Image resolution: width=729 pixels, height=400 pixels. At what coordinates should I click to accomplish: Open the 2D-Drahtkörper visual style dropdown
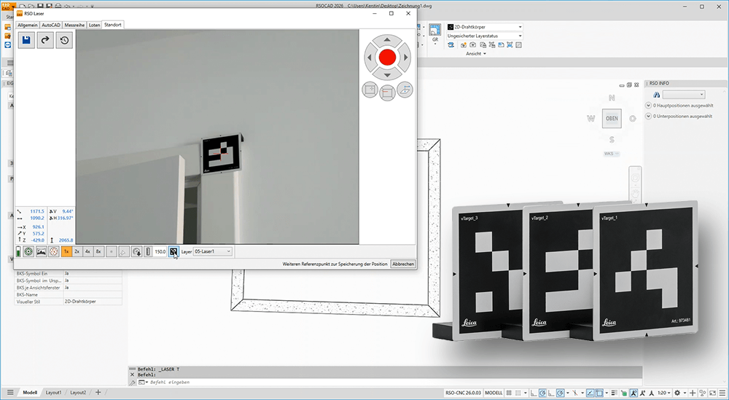486,27
